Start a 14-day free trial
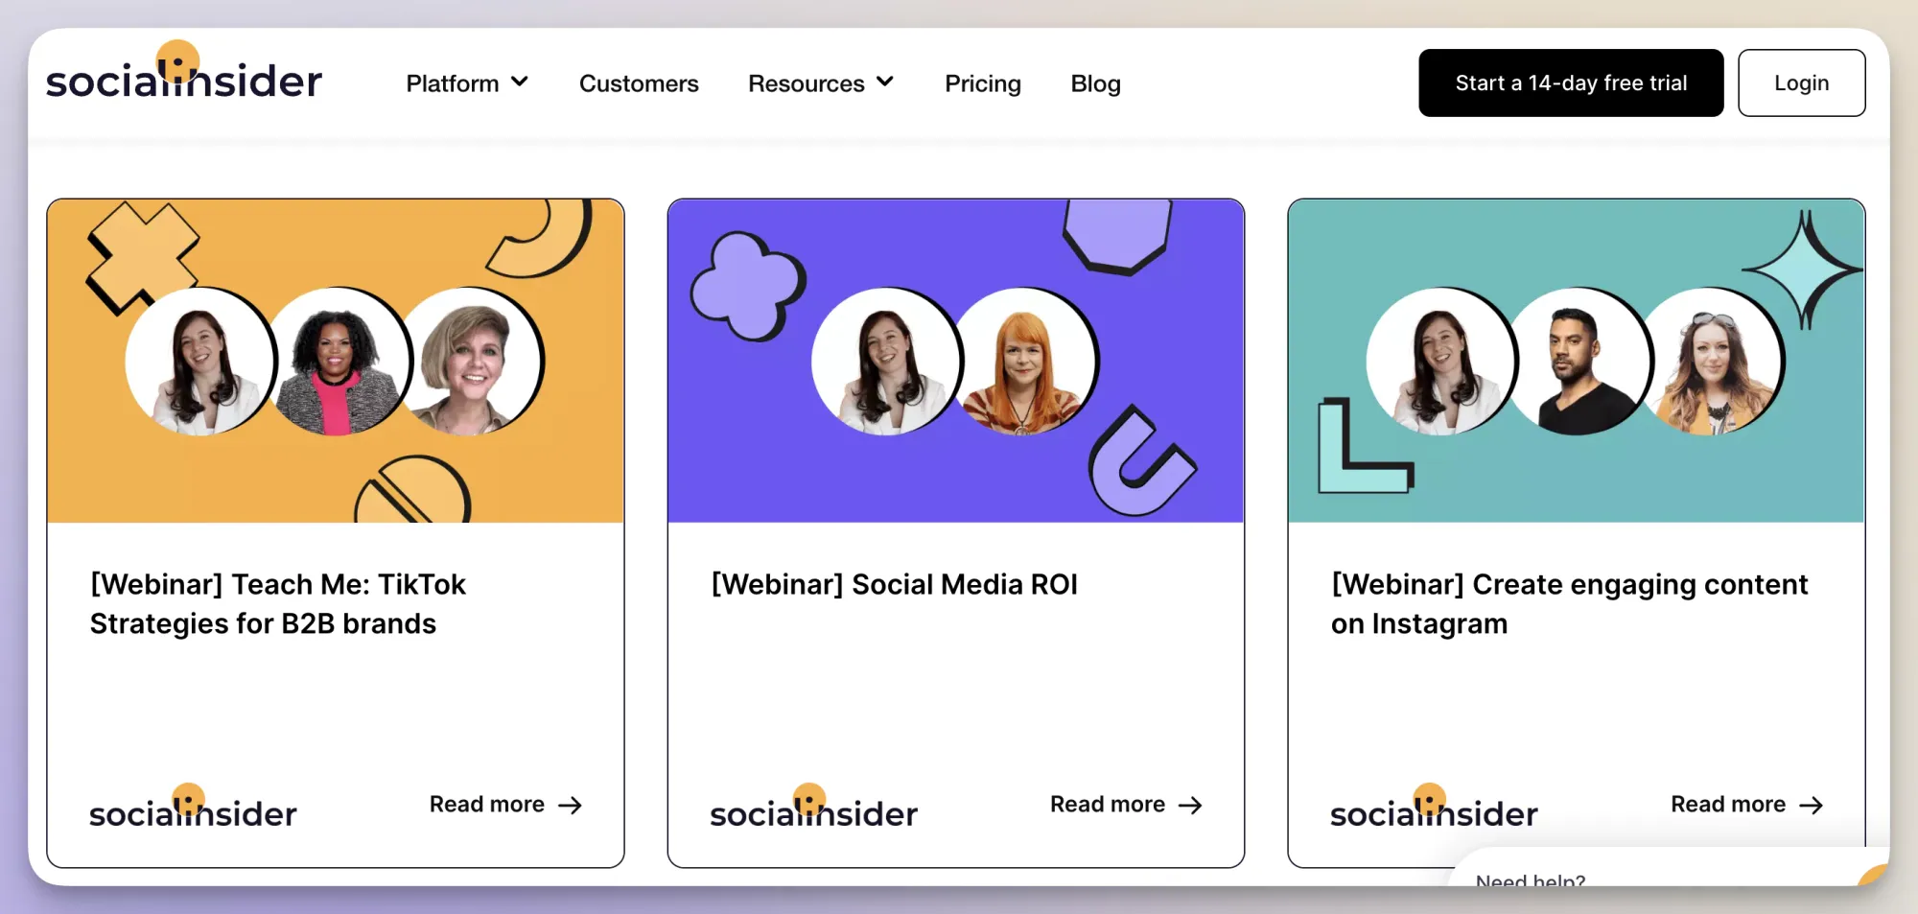1918x914 pixels. [1571, 83]
